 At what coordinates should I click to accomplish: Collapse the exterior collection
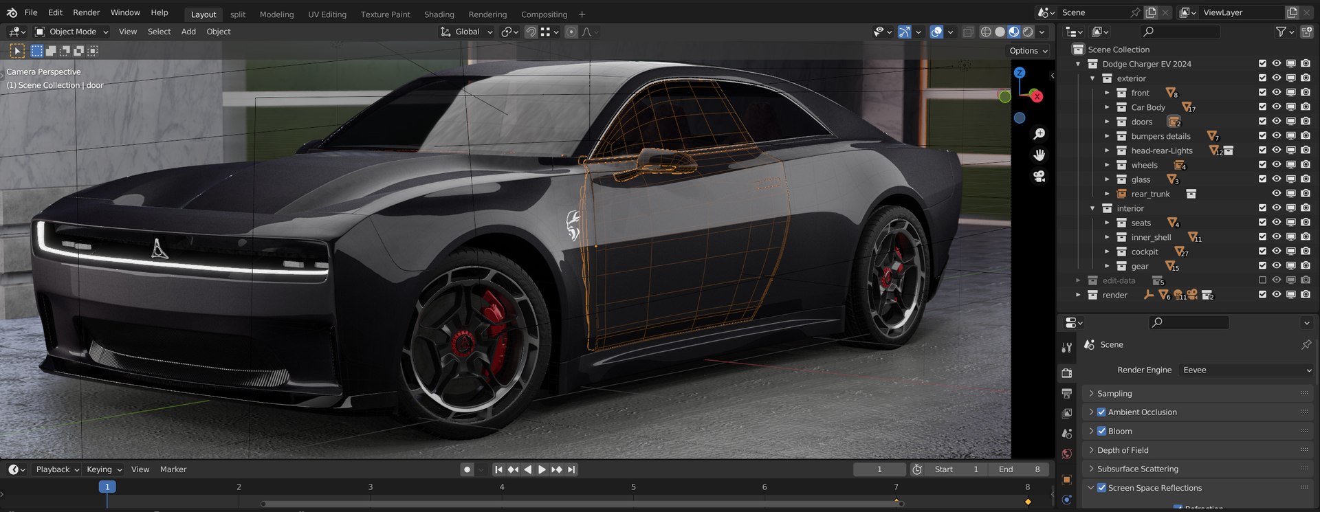pyautogui.click(x=1092, y=78)
